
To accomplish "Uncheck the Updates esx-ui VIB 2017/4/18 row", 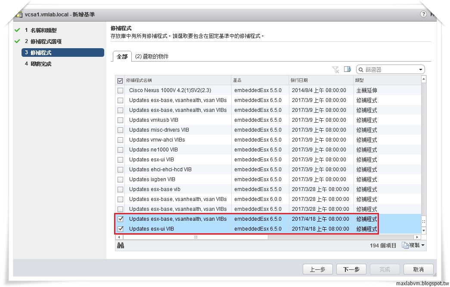I will pyautogui.click(x=120, y=229).
